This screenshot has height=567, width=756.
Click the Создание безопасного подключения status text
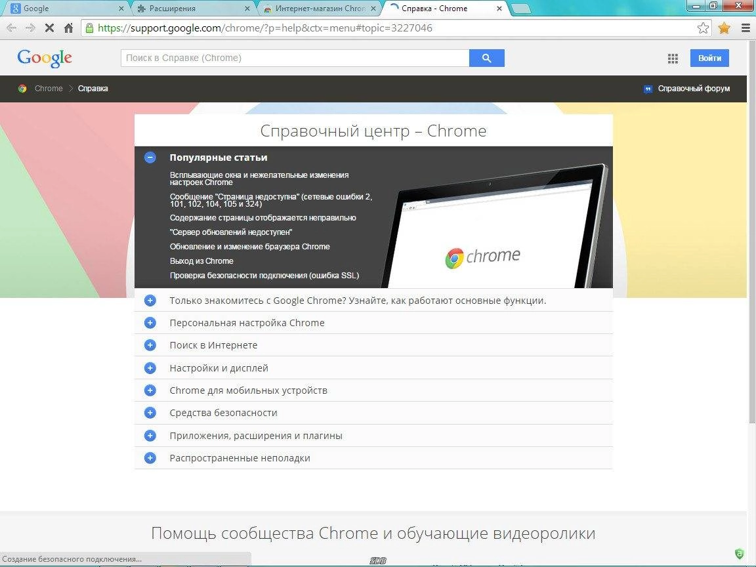tap(72, 559)
